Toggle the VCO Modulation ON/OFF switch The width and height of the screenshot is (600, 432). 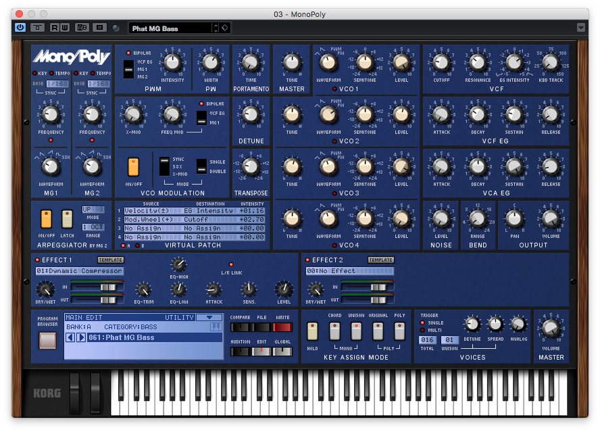133,167
